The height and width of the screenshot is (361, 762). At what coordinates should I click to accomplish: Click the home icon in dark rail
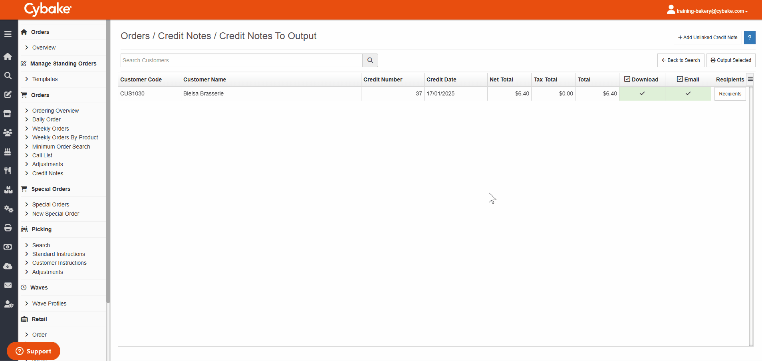pyautogui.click(x=8, y=56)
